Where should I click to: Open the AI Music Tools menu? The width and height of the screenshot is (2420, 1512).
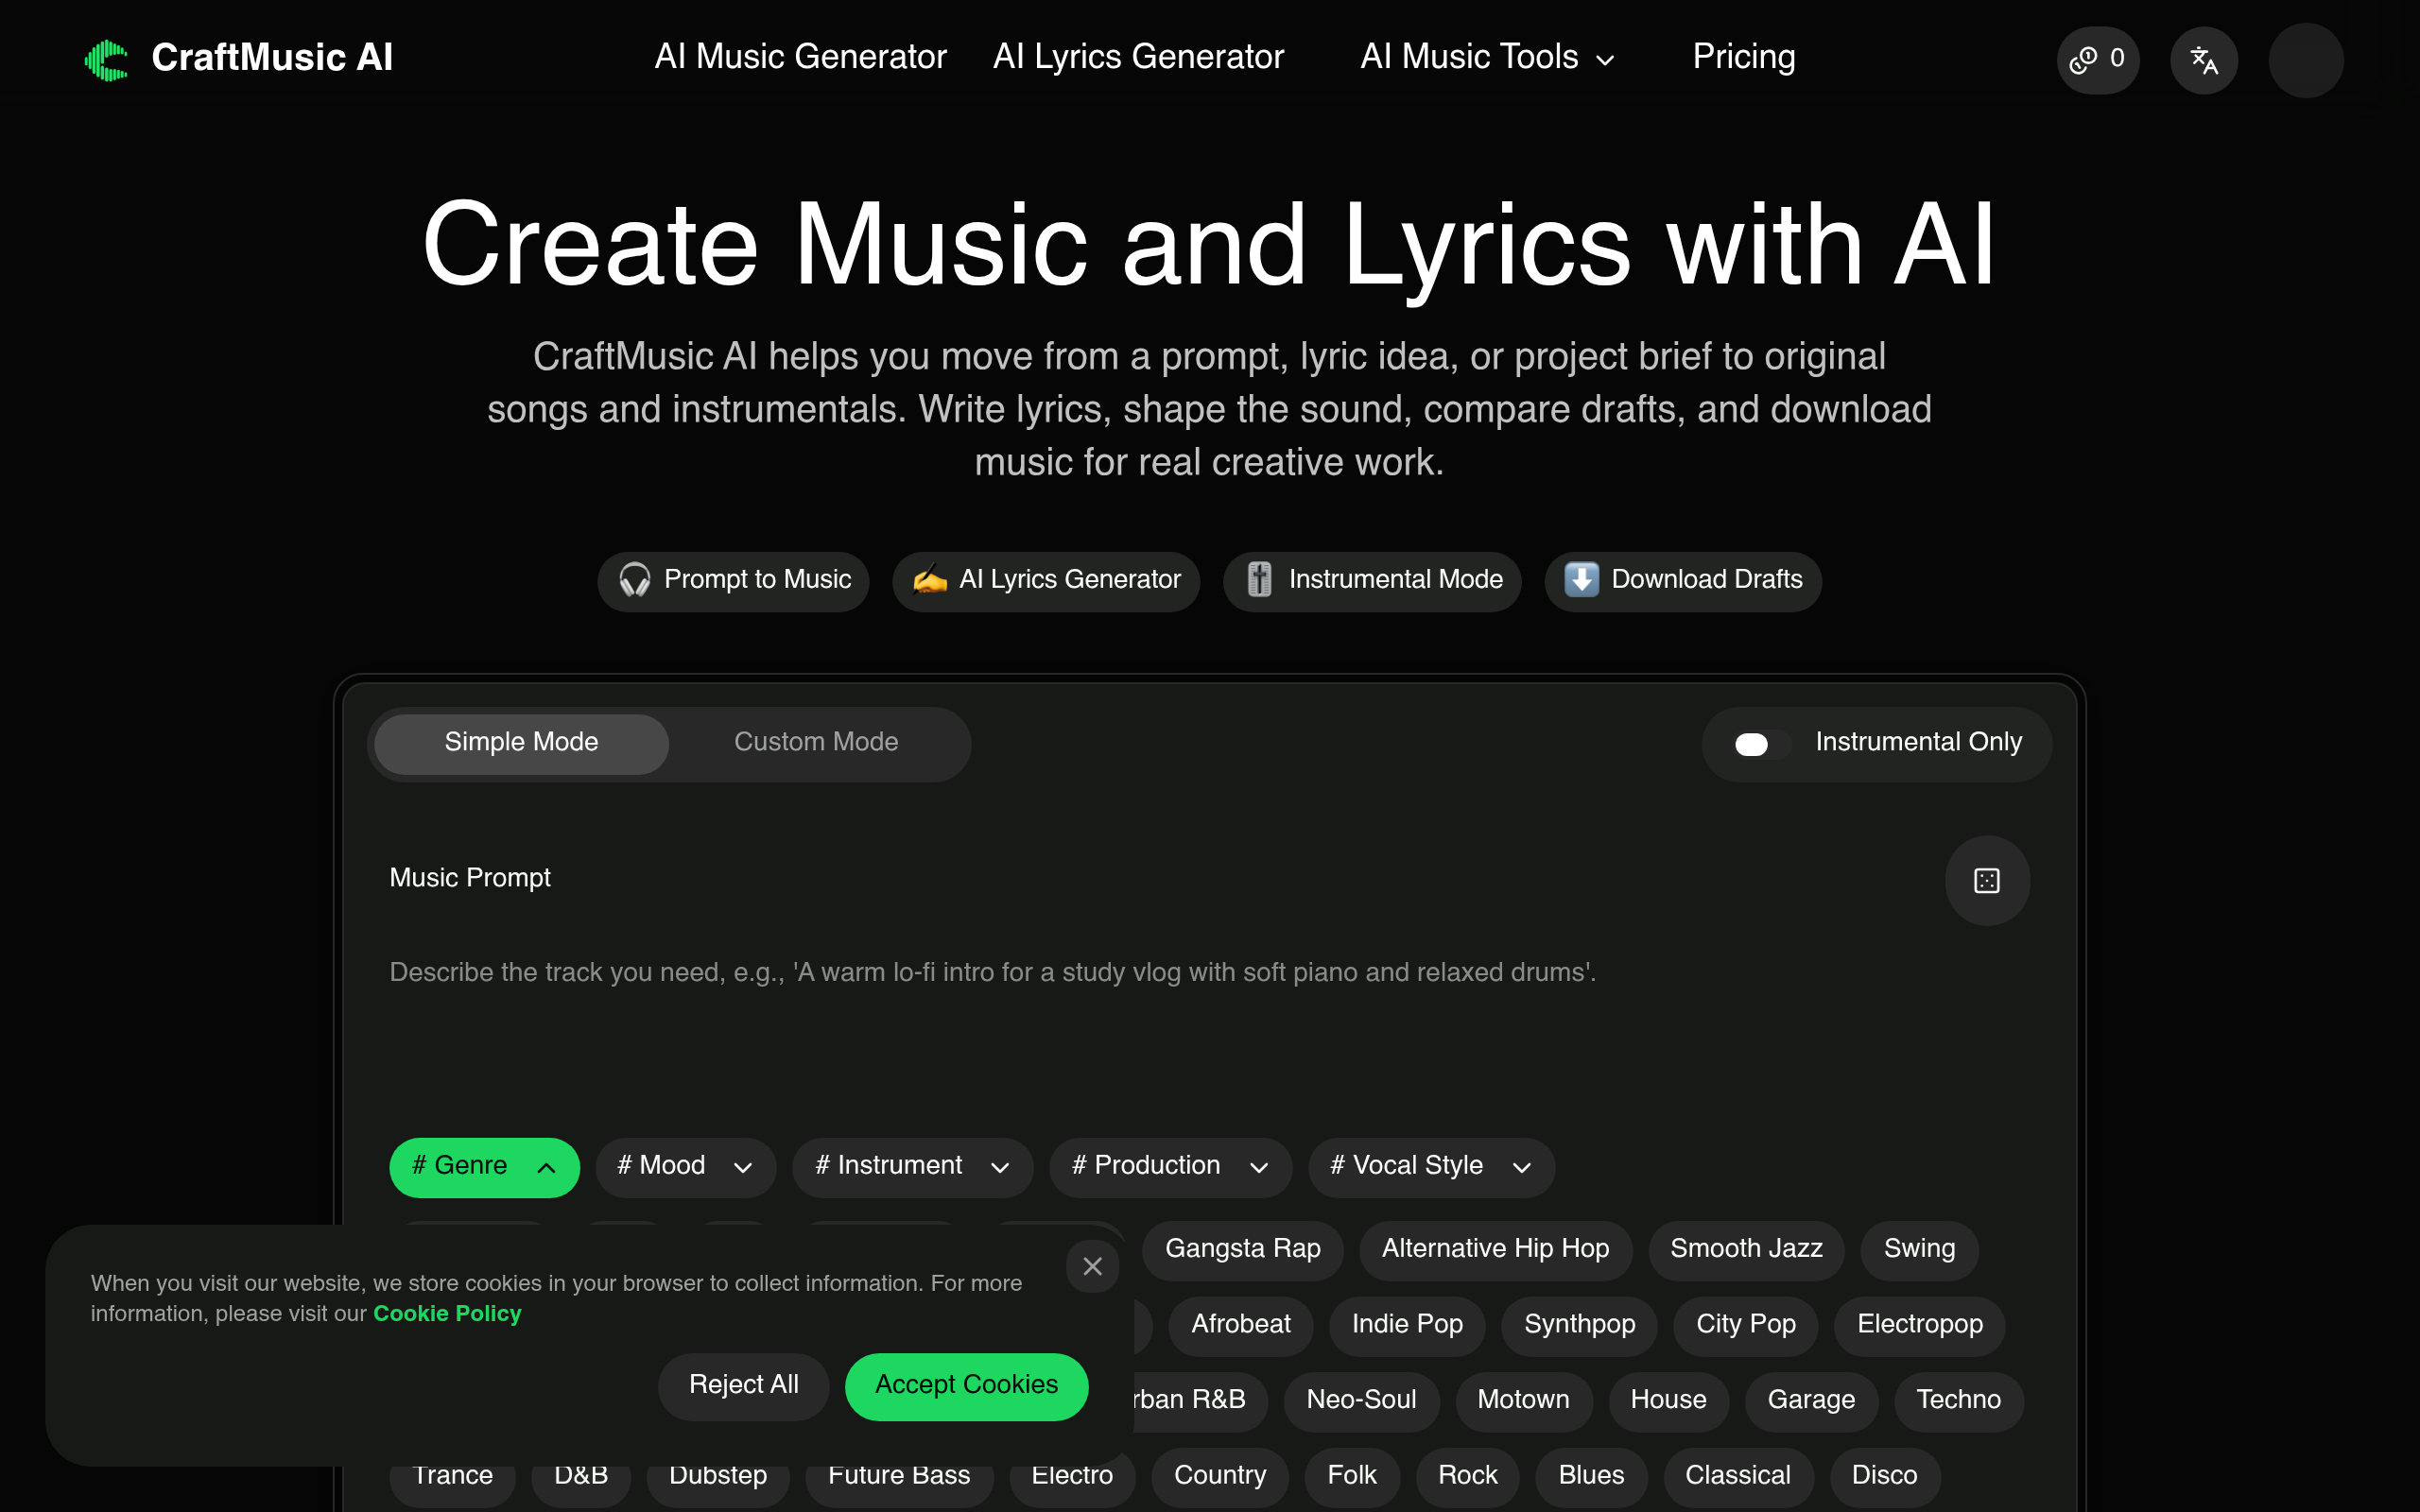click(1488, 58)
